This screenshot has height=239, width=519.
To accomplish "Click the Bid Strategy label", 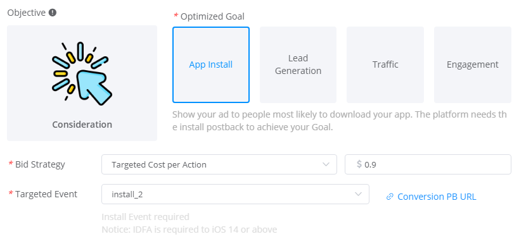I will (x=40, y=164).
